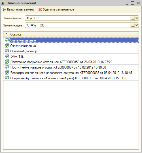The height and width of the screenshot is (153, 142).
Task: Clear the Заменяющее field with its X button
Action: point(137,25)
